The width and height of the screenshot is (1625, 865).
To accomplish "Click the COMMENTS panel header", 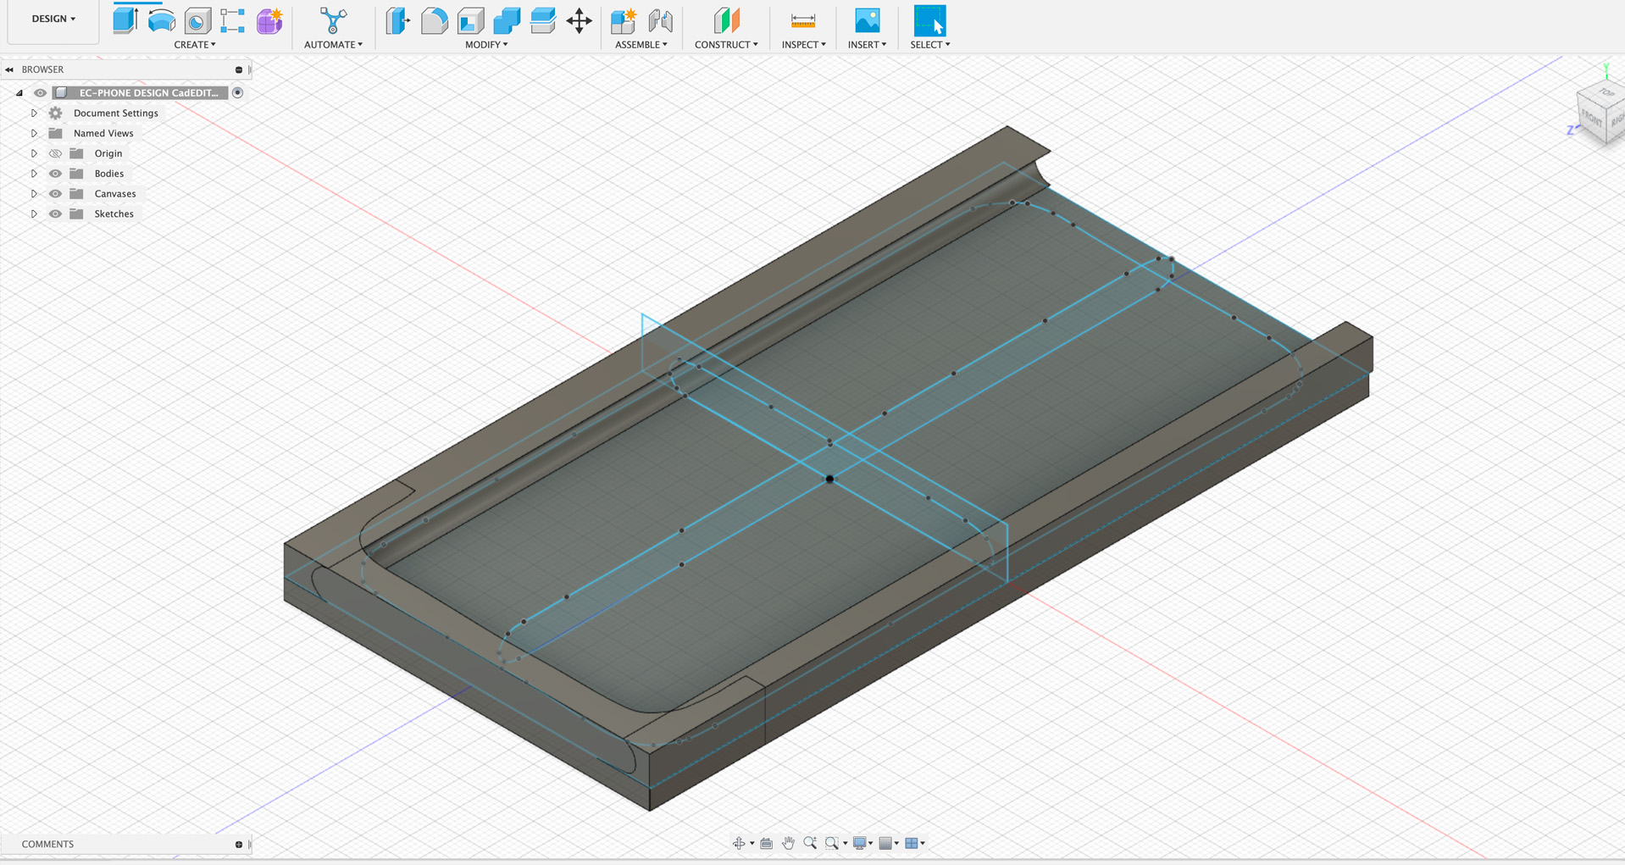I will 47,845.
